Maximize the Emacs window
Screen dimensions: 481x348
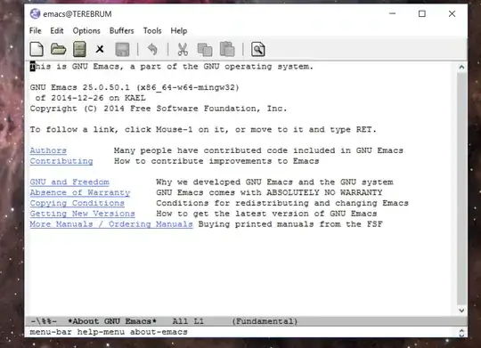(x=422, y=14)
